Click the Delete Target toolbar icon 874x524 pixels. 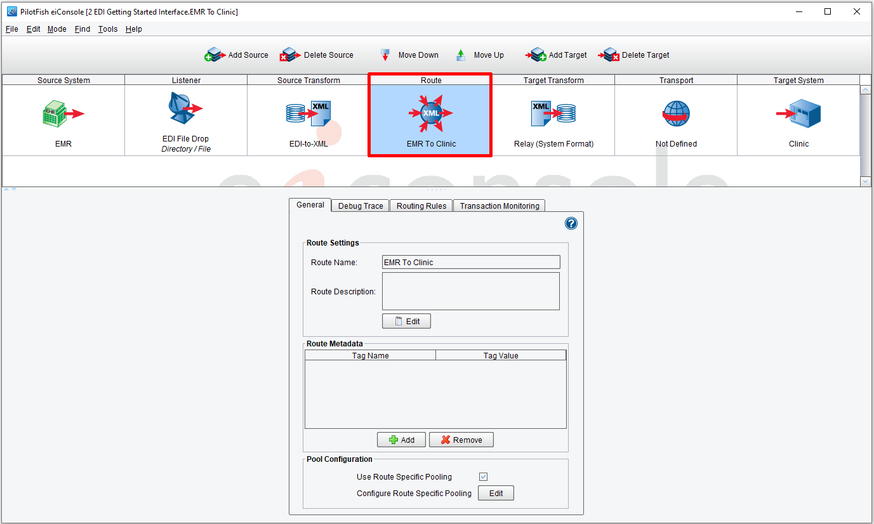(x=609, y=55)
